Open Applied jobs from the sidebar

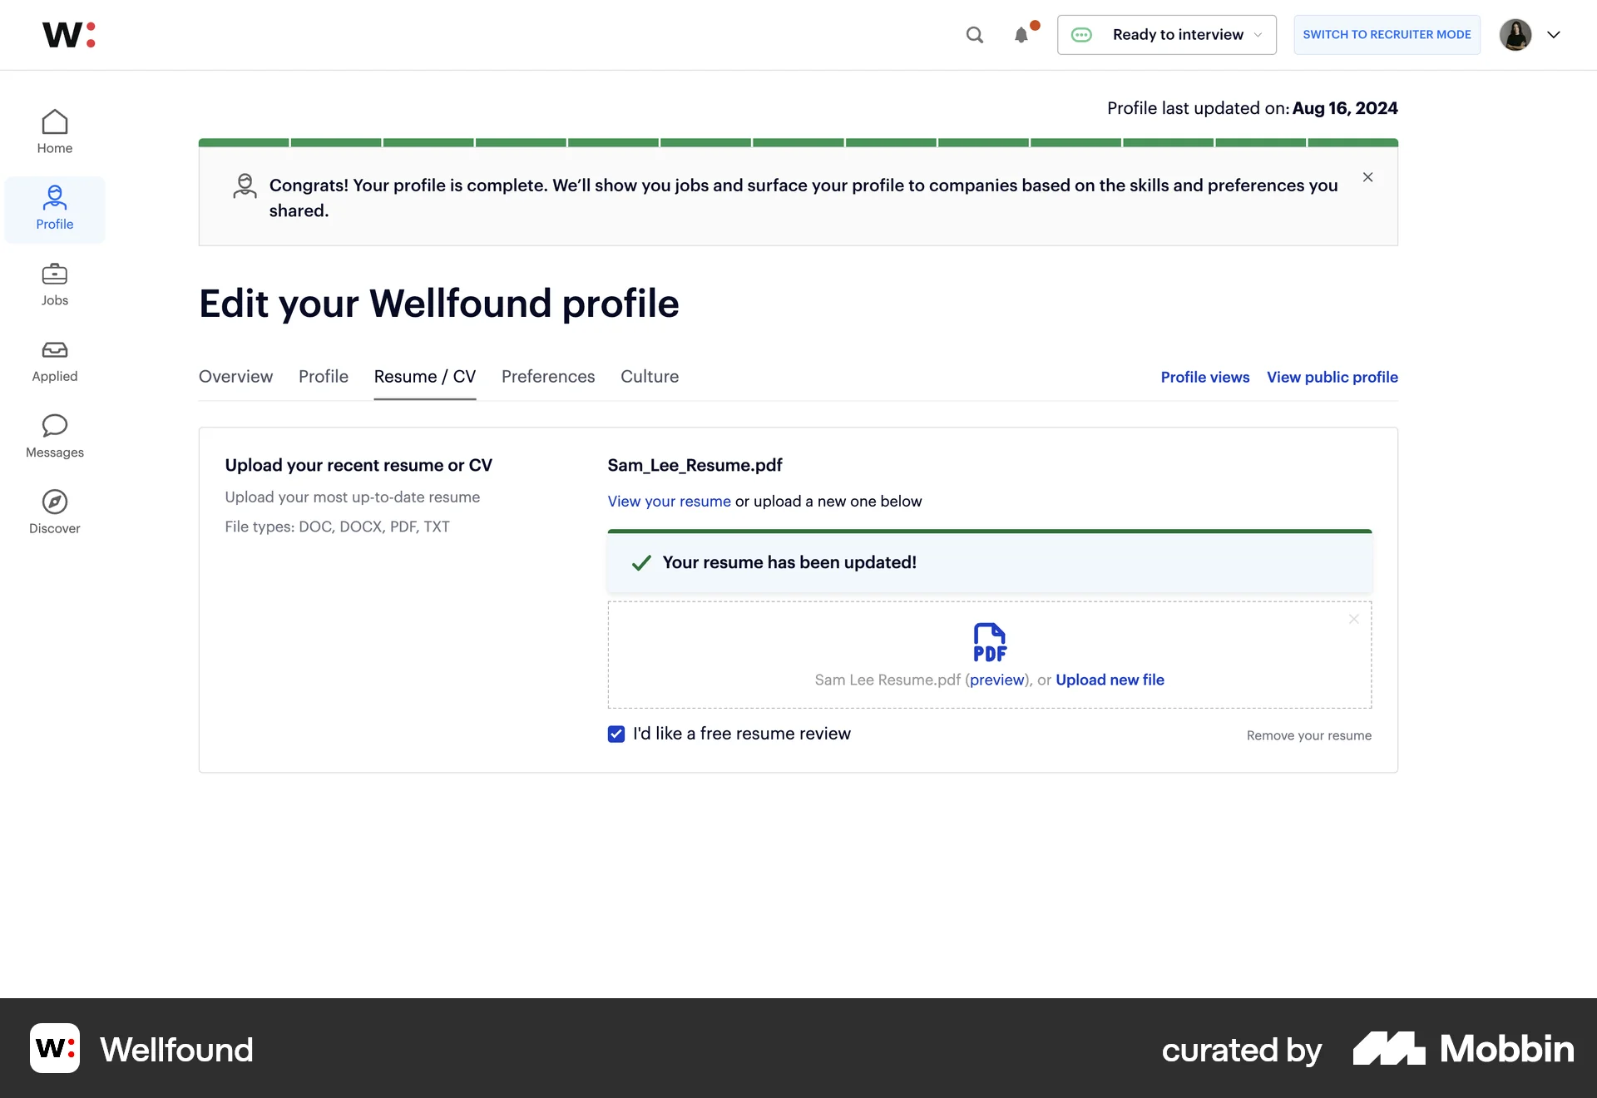(x=54, y=360)
